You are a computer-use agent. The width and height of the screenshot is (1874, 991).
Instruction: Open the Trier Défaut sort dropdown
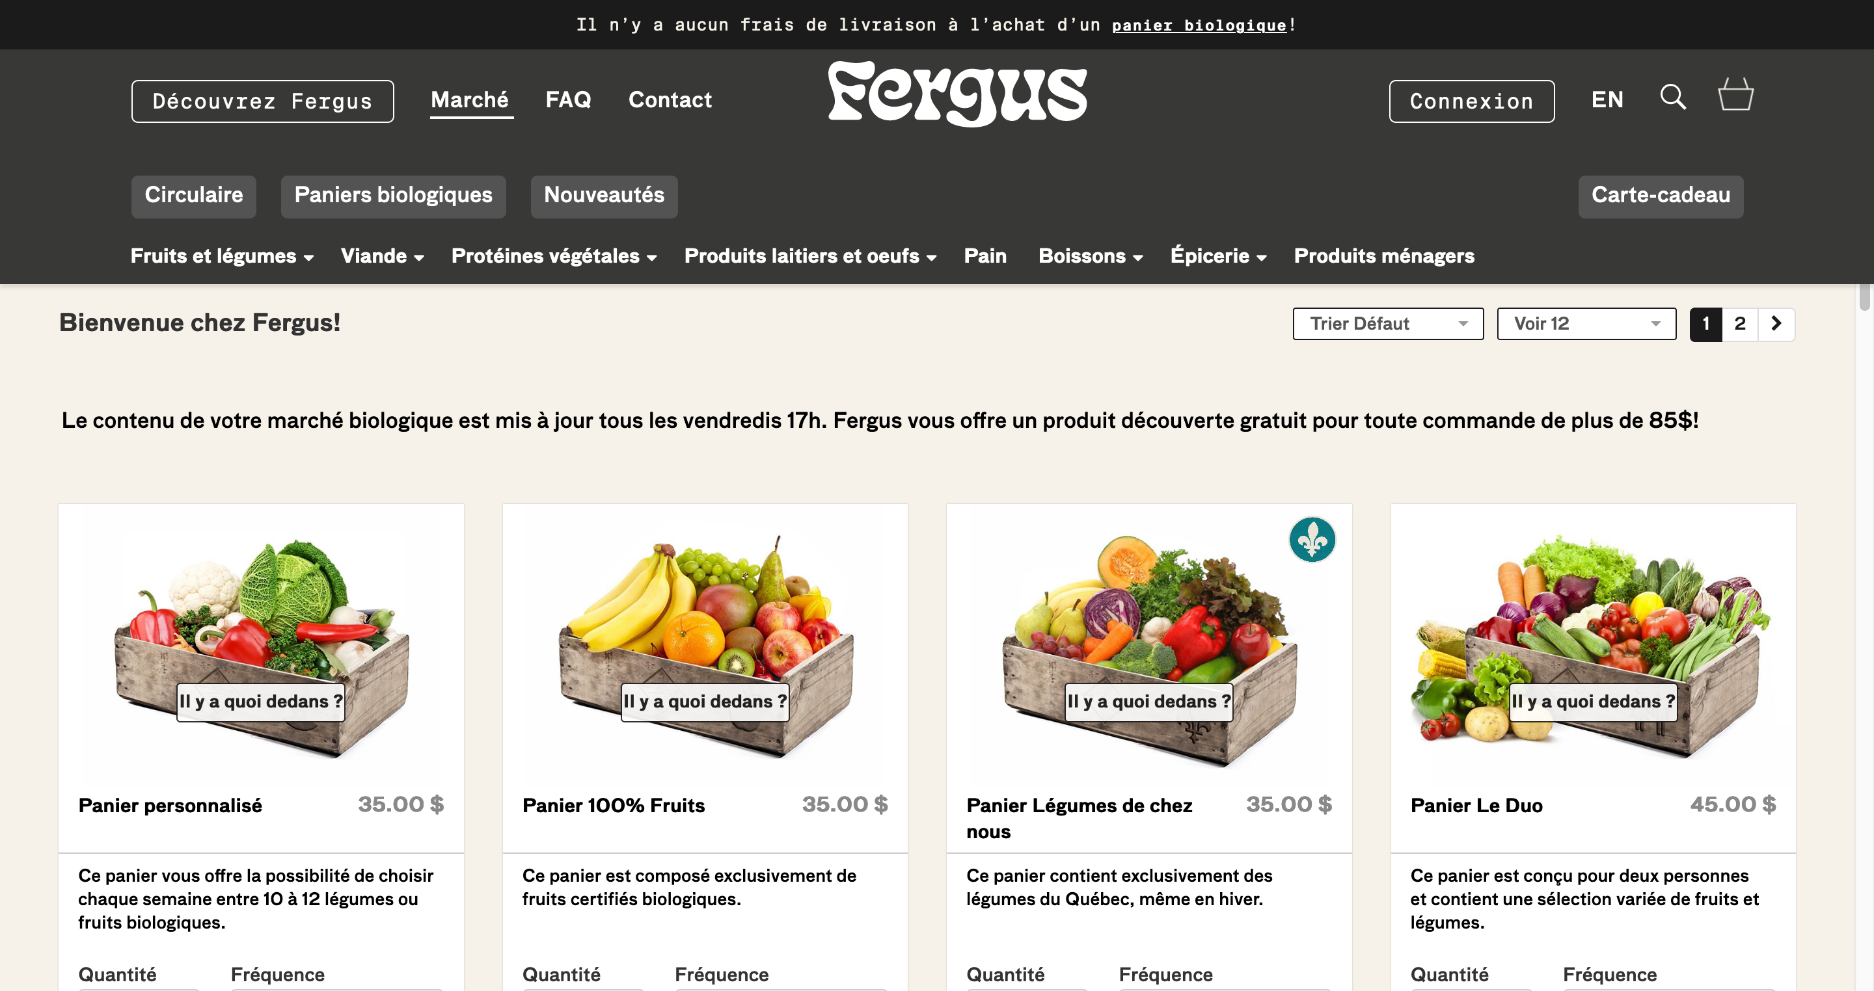tap(1387, 324)
